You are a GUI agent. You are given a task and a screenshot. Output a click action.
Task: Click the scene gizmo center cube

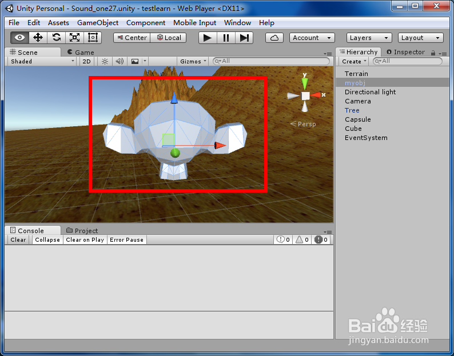[x=305, y=96]
